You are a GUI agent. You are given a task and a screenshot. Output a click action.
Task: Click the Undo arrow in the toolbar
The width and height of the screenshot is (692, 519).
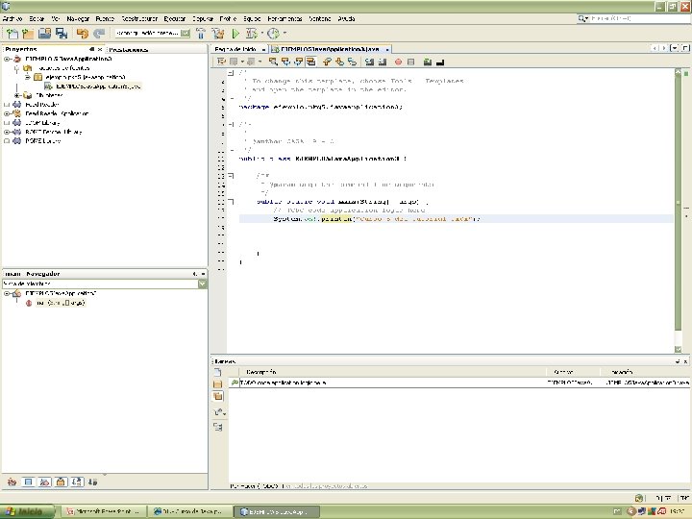84,34
